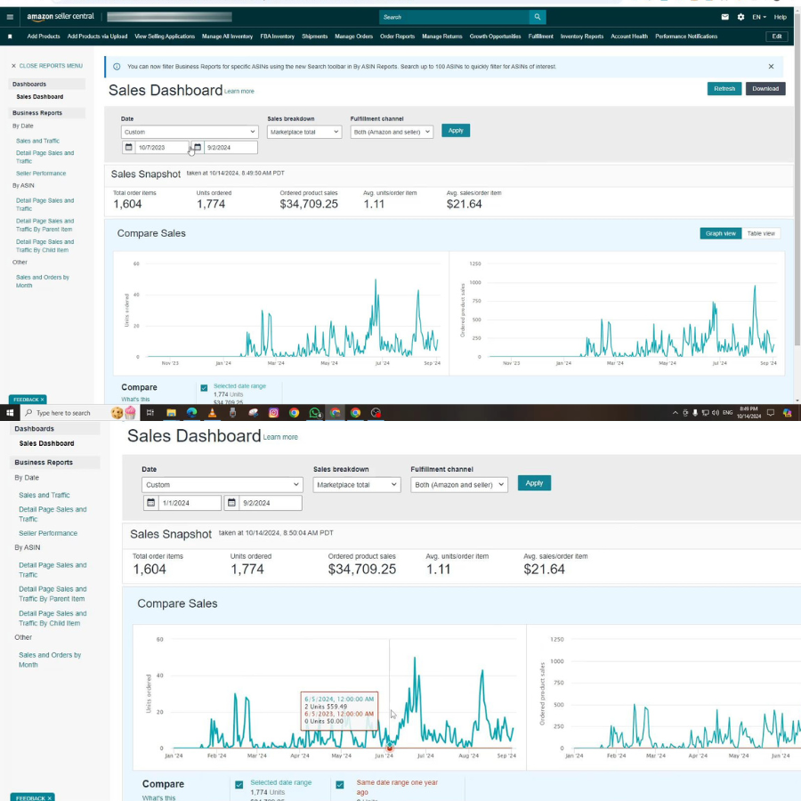The height and width of the screenshot is (801, 801).
Task: Open Performance Notifications nav item
Action: pyautogui.click(x=686, y=36)
